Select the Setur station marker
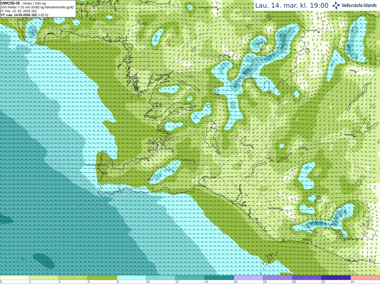 (355, 72)
